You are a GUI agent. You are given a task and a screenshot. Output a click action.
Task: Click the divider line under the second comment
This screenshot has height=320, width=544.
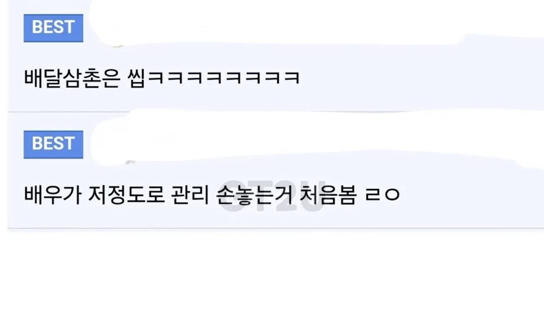click(275, 229)
